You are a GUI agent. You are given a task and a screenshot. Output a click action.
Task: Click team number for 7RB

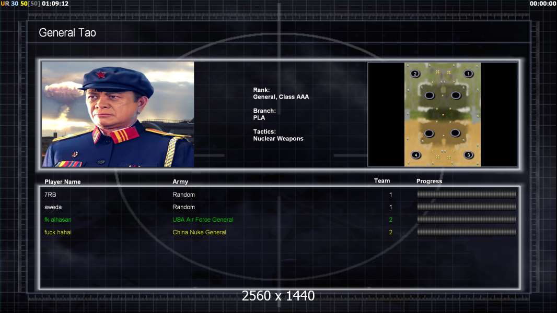click(390, 195)
